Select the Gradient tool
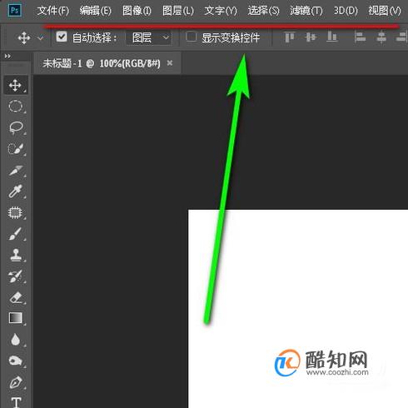Viewport: 408px width, 408px height. coord(16,318)
